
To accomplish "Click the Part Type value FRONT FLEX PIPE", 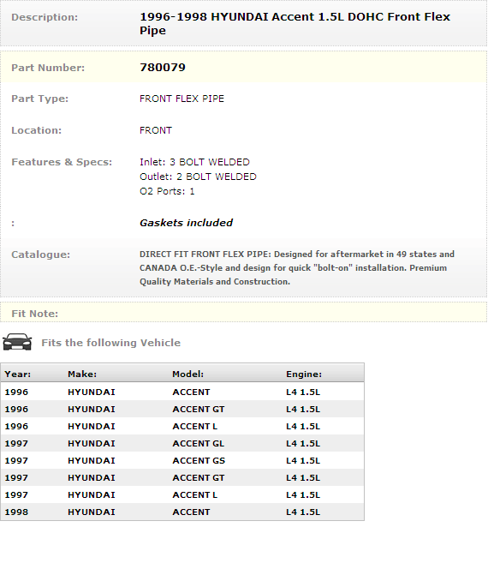I will click(x=182, y=99).
